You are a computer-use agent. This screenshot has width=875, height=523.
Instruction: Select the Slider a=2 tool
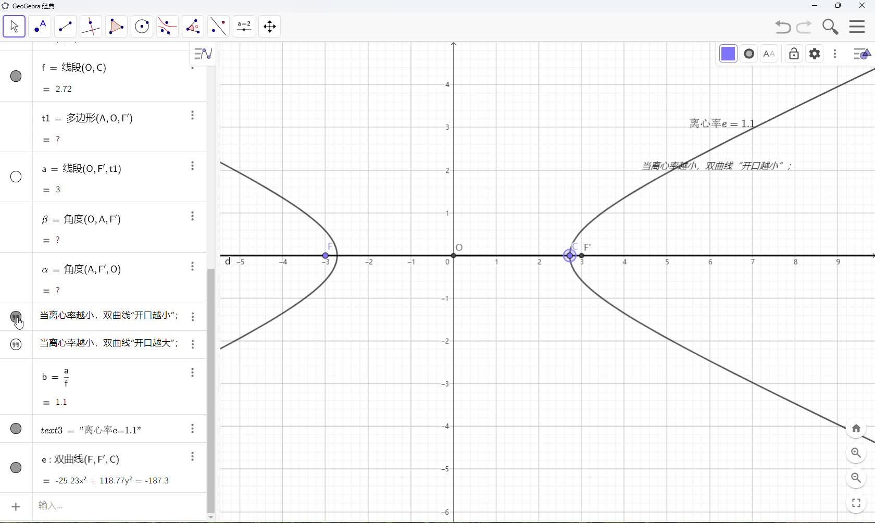pos(244,27)
